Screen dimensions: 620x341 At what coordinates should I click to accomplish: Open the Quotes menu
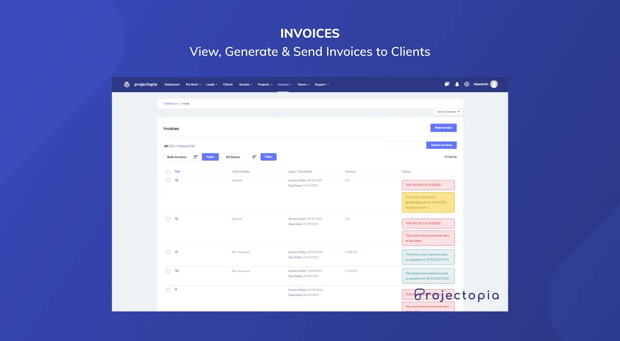click(245, 84)
